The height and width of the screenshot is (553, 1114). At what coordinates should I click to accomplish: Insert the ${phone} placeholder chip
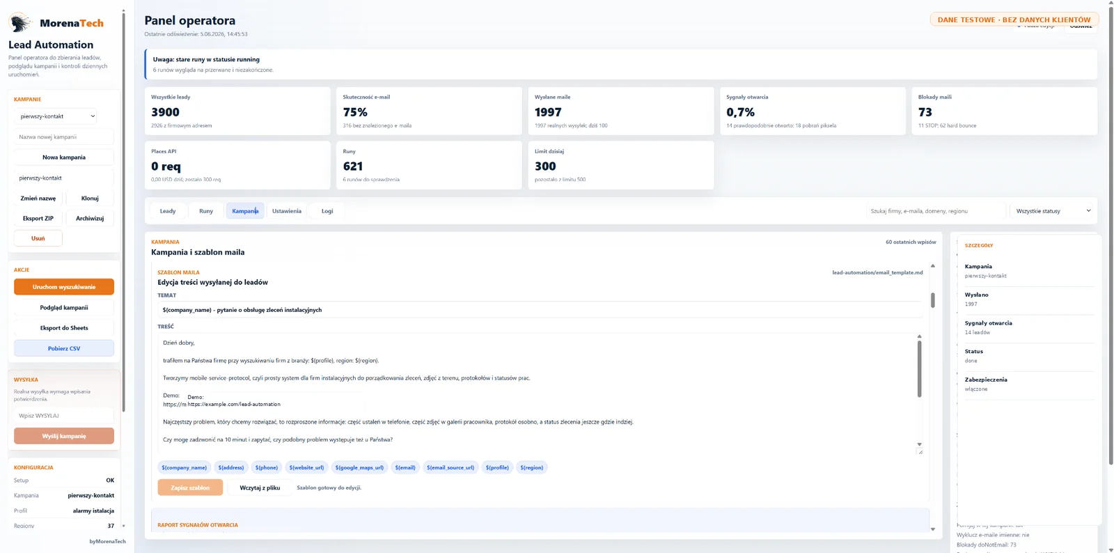(x=267, y=467)
